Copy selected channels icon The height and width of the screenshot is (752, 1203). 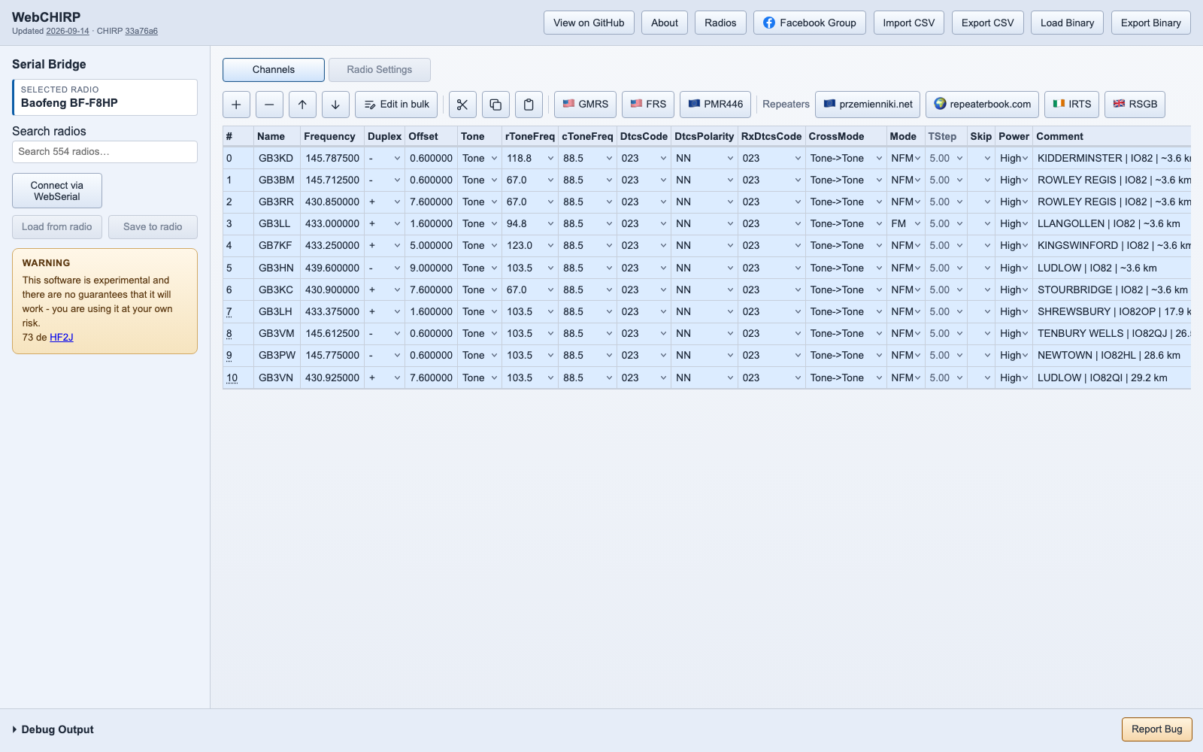(495, 105)
